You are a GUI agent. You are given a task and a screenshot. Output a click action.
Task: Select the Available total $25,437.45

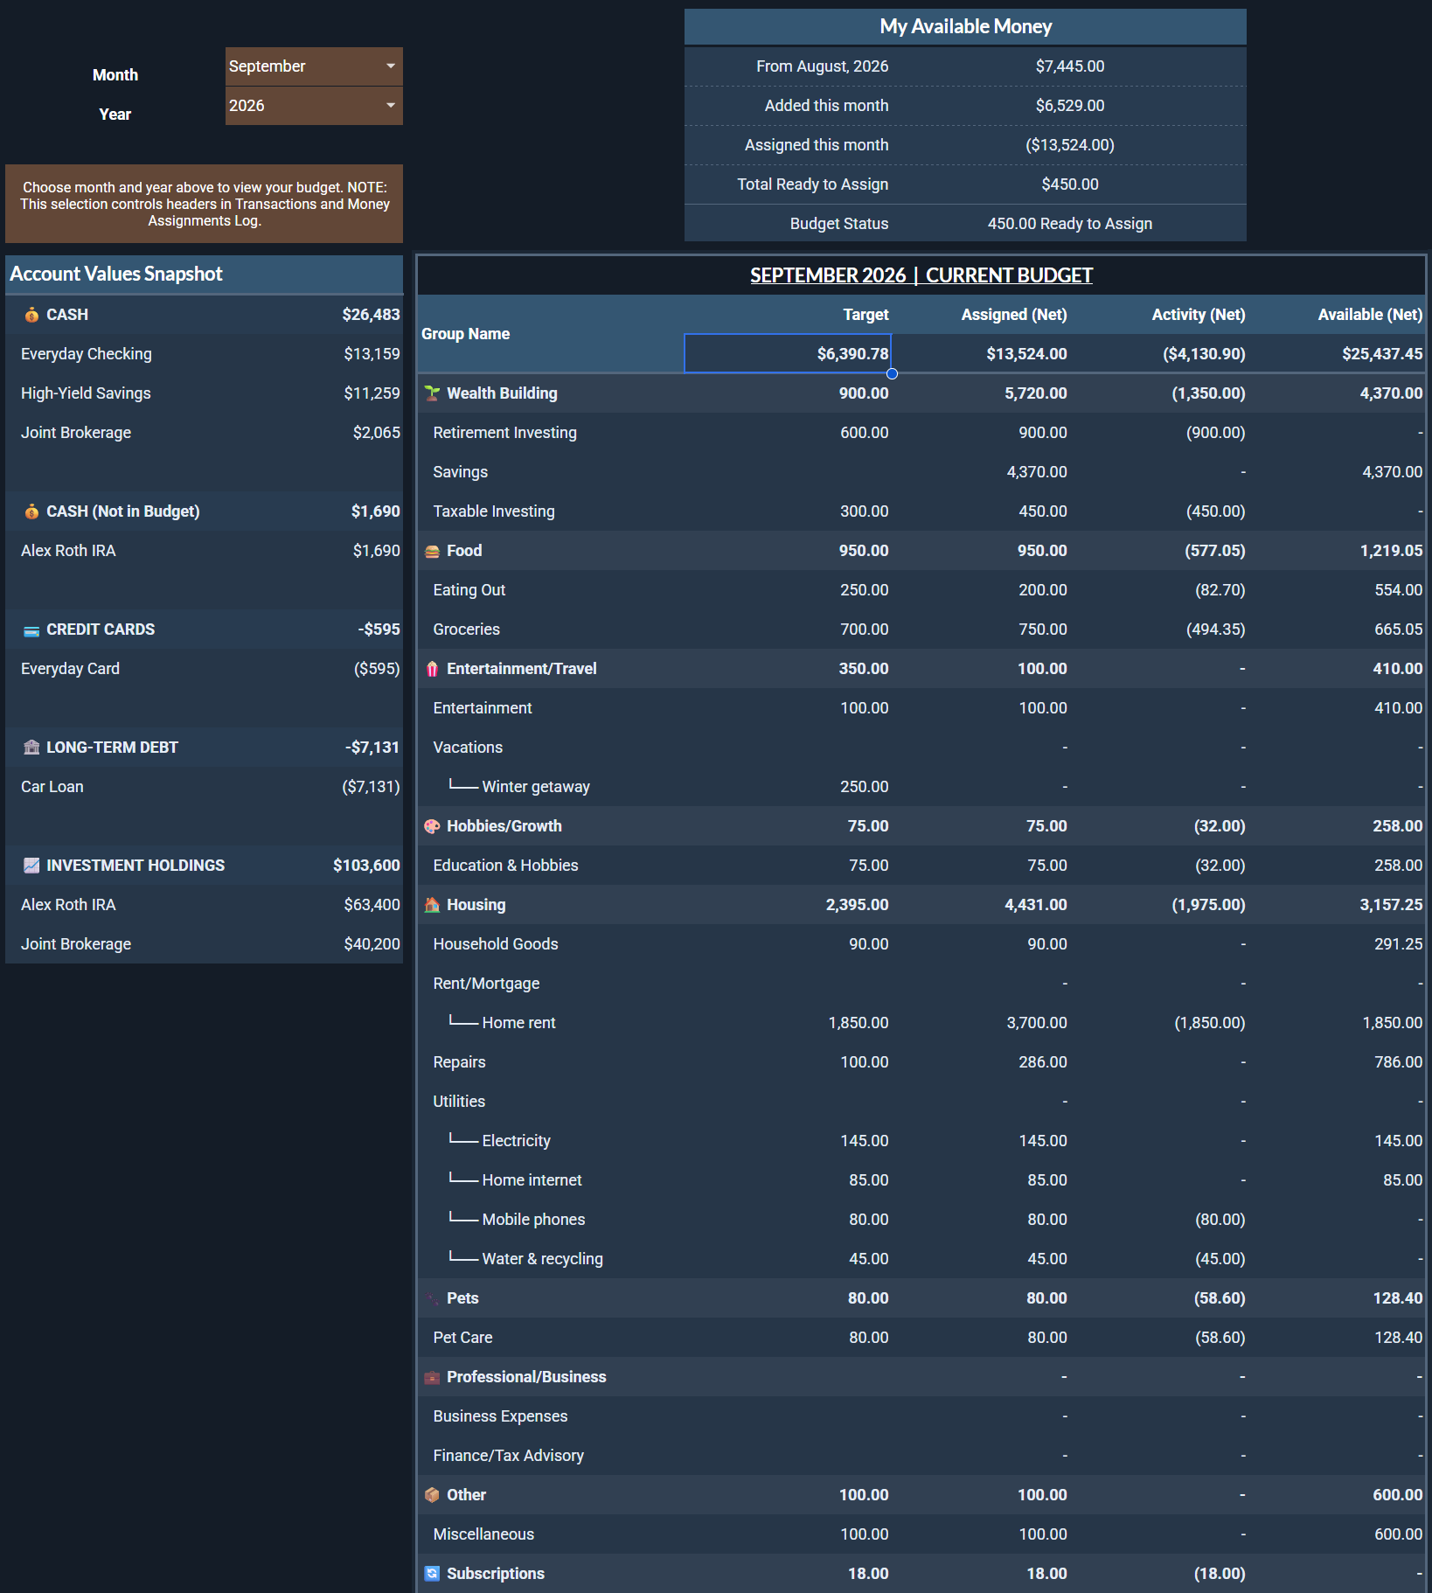click(1382, 354)
